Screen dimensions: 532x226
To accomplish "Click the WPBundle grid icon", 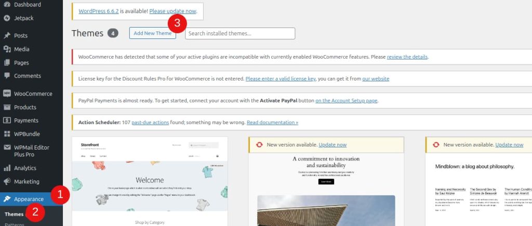I will click(x=7, y=134).
